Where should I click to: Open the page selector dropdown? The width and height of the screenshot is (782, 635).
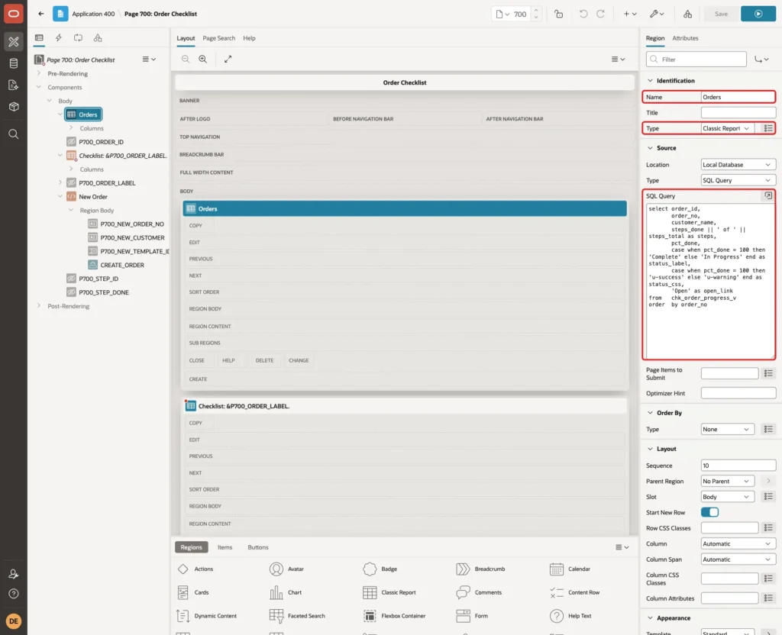click(x=503, y=14)
